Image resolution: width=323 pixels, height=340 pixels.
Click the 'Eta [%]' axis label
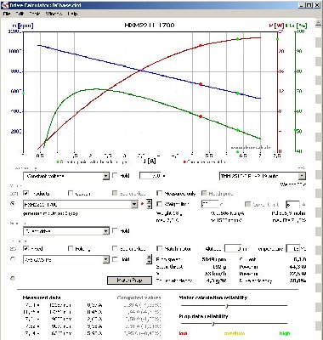pos(297,25)
